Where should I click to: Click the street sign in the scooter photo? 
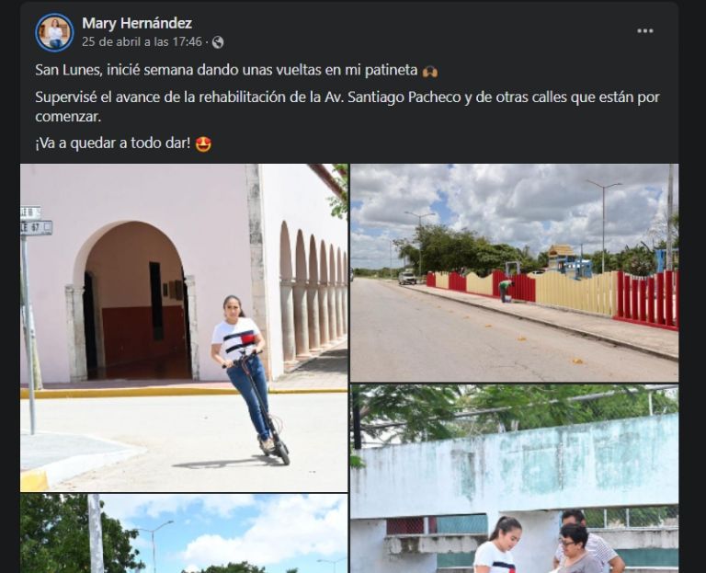36,221
